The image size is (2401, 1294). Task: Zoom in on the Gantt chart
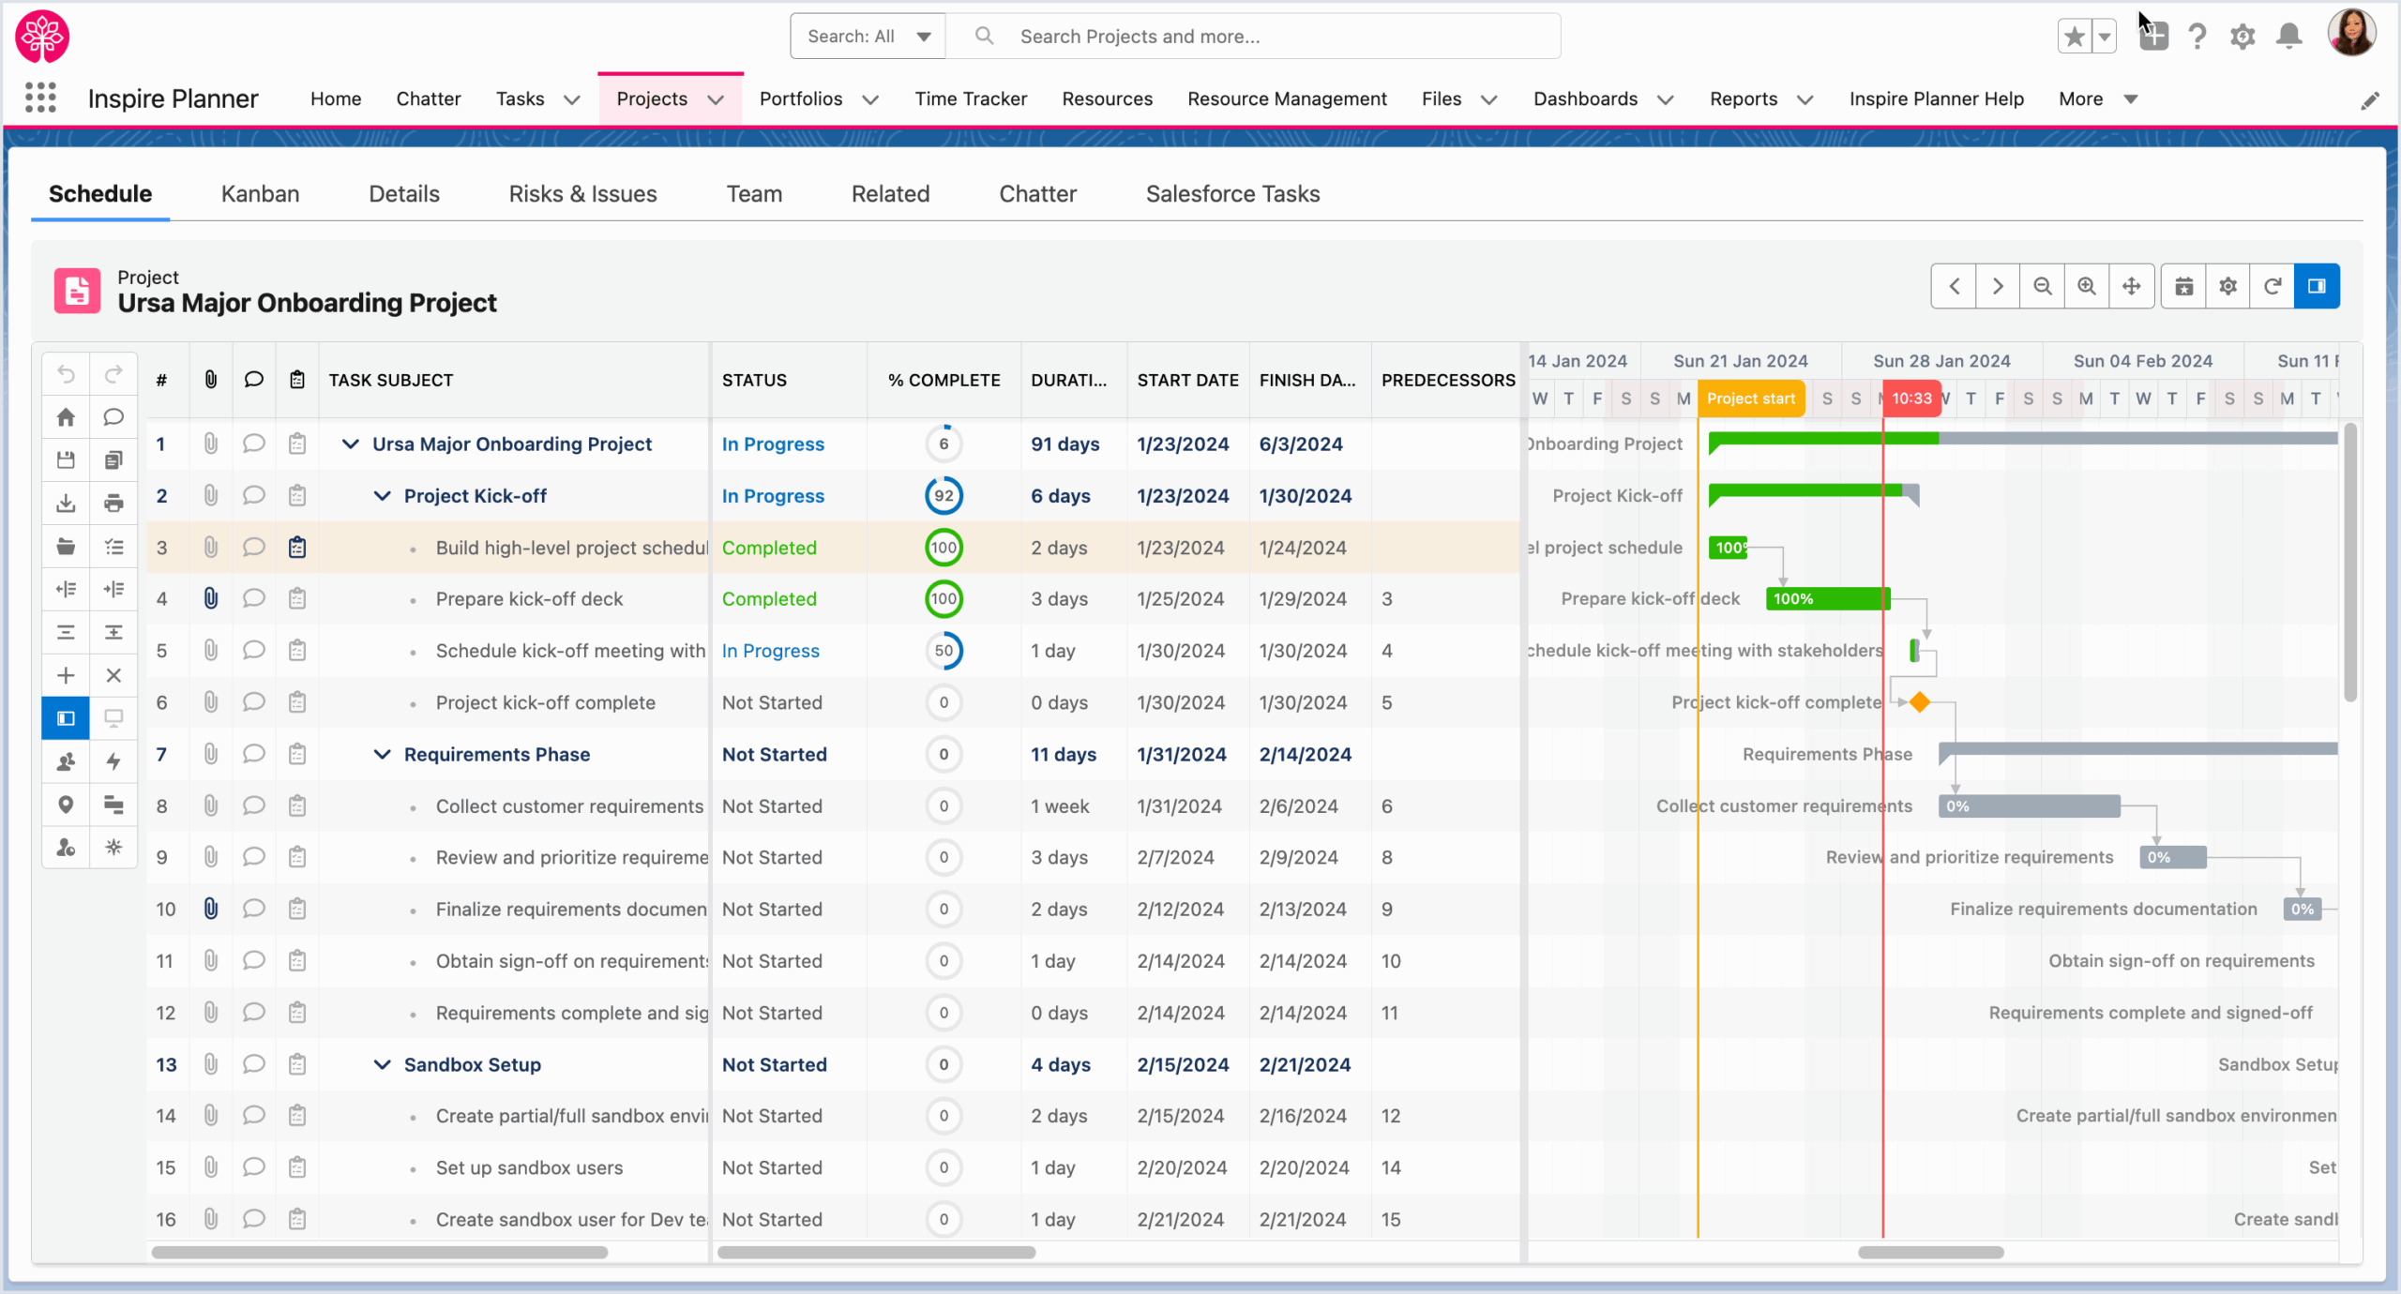(2086, 286)
